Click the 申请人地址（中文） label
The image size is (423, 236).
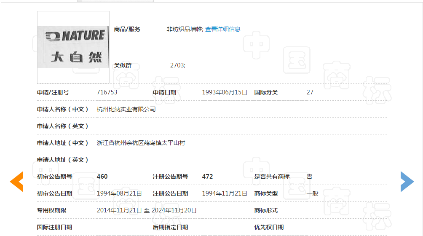63,143
